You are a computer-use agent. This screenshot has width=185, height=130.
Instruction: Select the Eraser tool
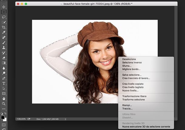[4, 58]
